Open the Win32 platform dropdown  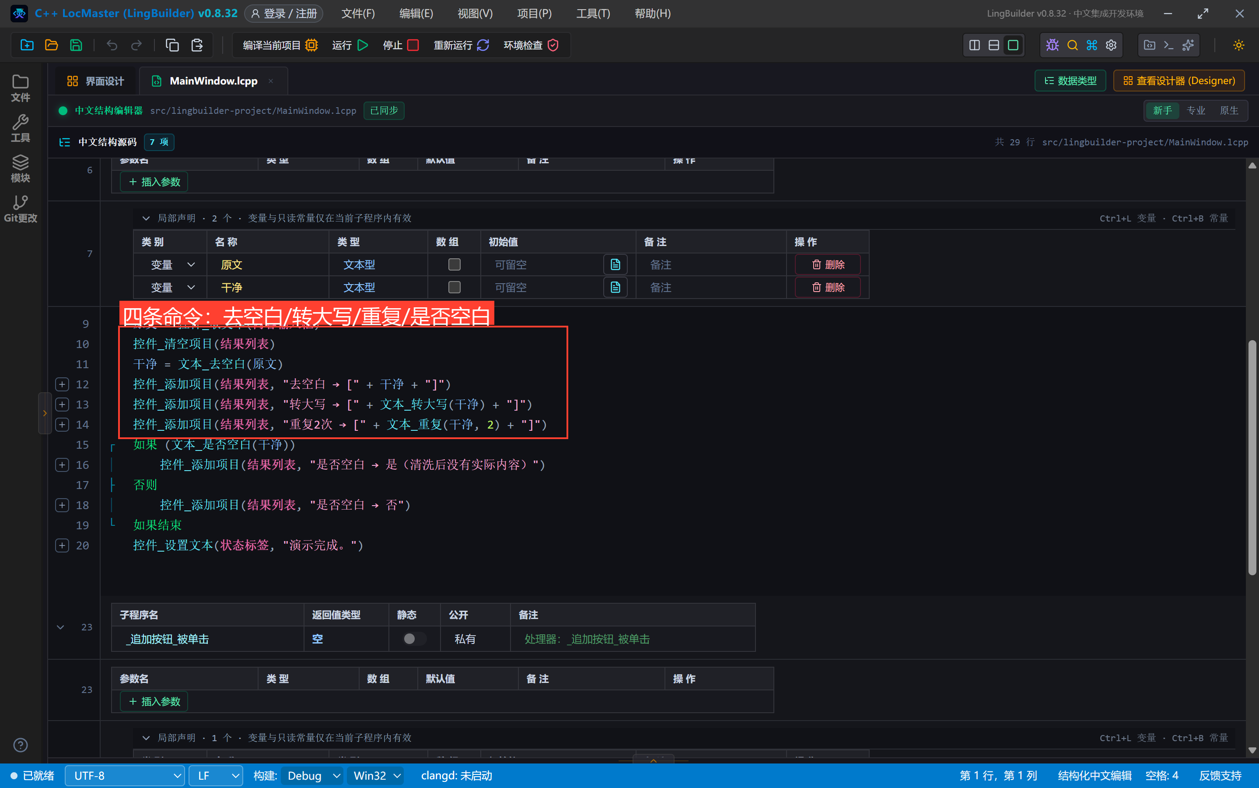tap(376, 775)
